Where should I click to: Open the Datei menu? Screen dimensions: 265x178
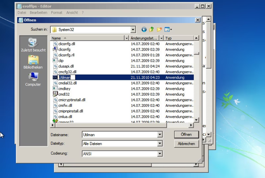point(22,13)
